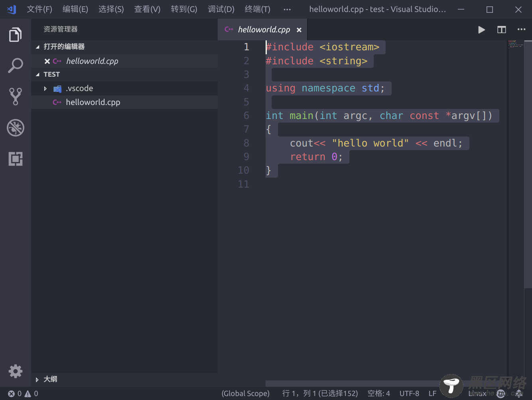Click the 行 1, 列 1 cursor position
The width and height of the screenshot is (532, 400).
point(320,394)
